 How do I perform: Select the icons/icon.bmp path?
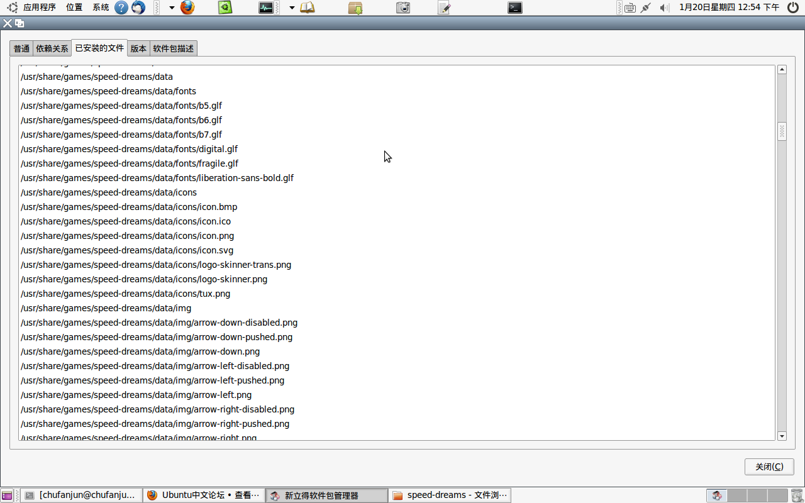click(x=129, y=207)
